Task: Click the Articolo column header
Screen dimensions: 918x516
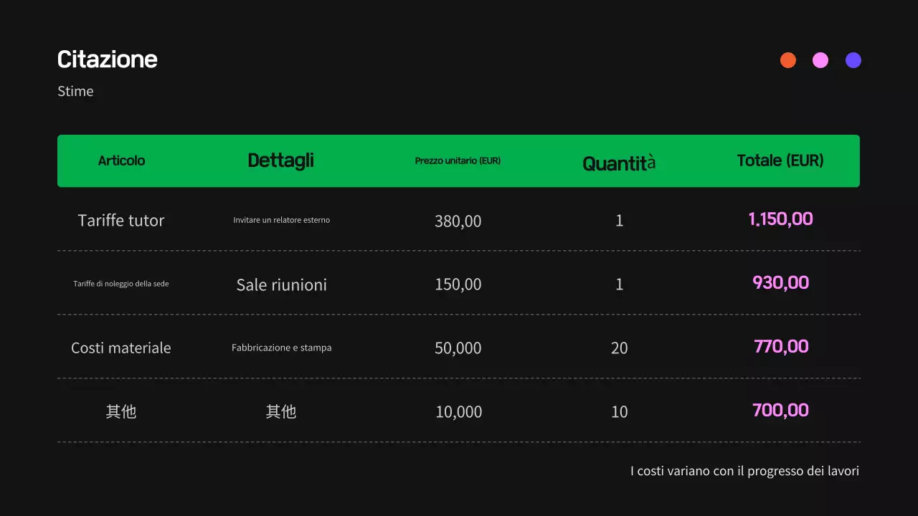Action: click(x=121, y=161)
